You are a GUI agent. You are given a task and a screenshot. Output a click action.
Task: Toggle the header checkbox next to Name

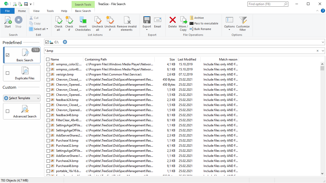click(48, 59)
